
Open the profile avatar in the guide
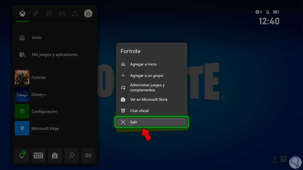tap(88, 14)
